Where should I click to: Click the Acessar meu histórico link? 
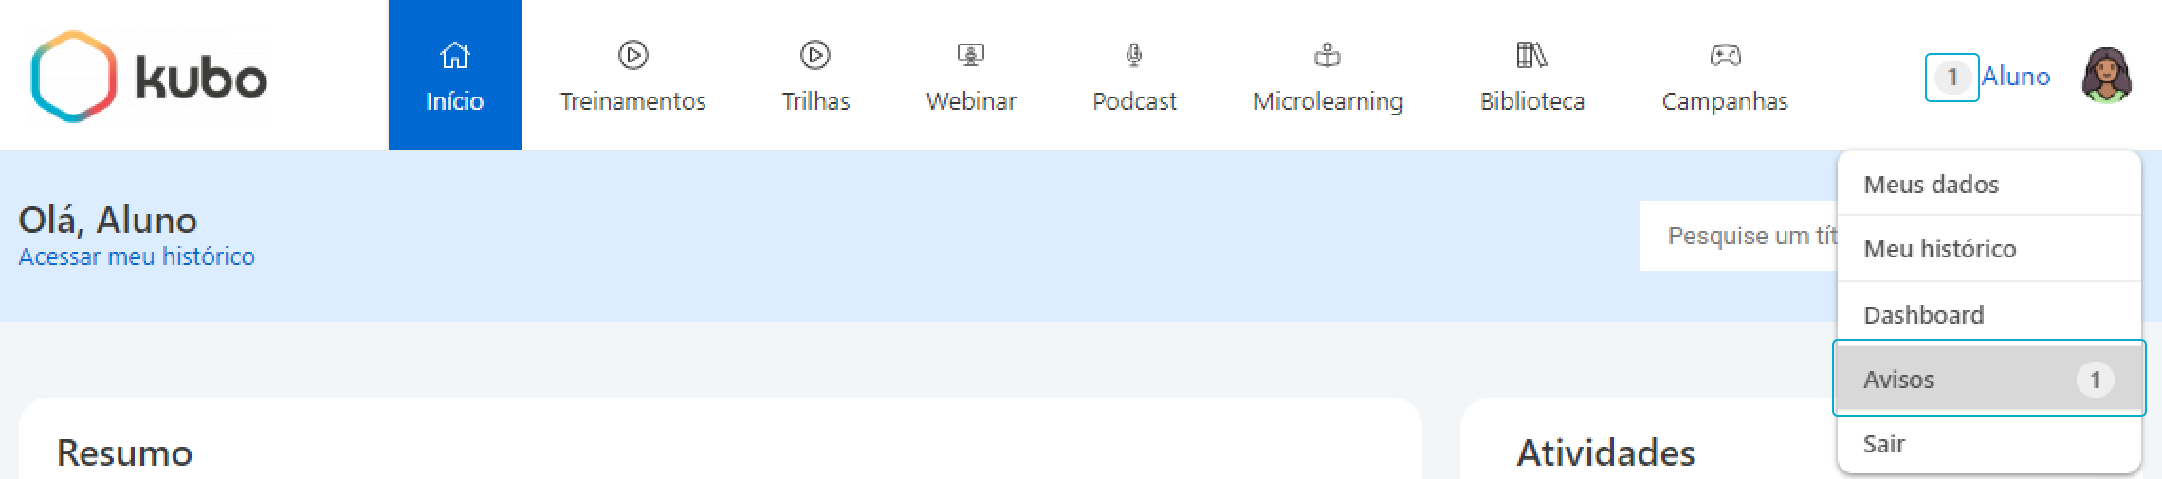(x=137, y=257)
